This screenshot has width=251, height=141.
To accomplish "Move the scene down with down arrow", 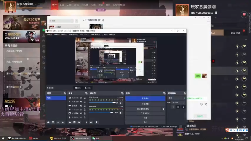I will [x=63, y=122].
